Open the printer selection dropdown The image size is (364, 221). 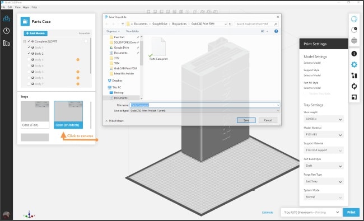311,212
